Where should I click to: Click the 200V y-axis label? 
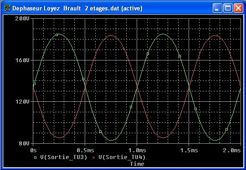point(22,19)
